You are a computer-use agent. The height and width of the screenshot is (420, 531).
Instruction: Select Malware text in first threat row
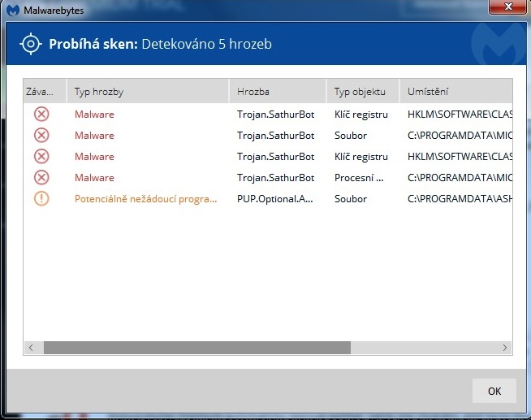94,115
